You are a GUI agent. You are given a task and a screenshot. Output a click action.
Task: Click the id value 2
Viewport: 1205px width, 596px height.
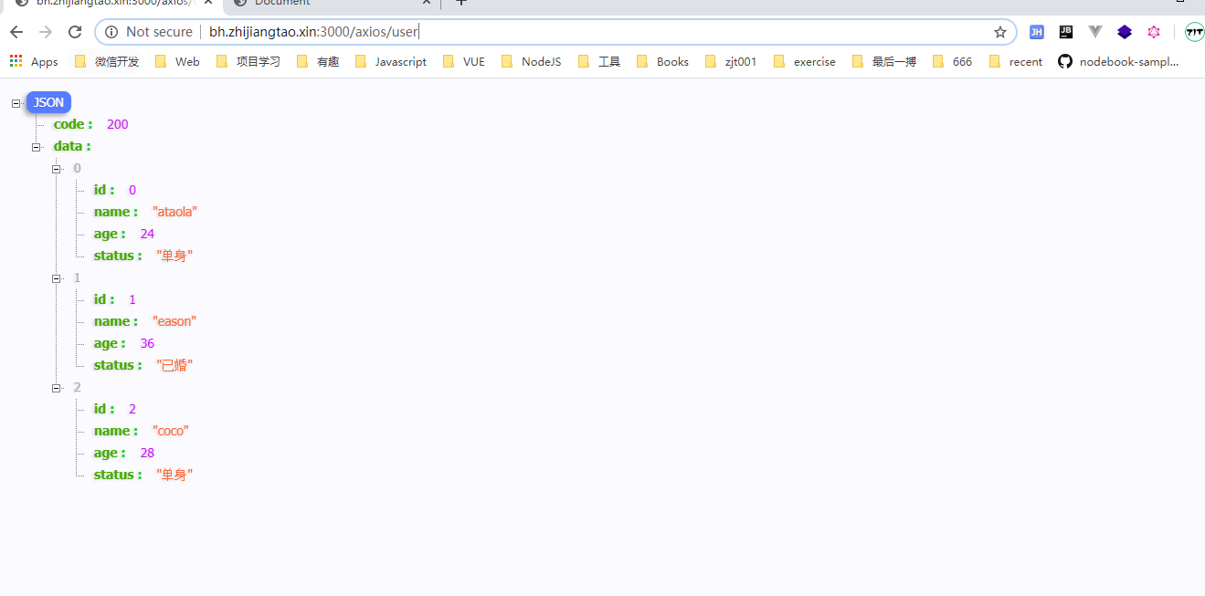(x=132, y=409)
